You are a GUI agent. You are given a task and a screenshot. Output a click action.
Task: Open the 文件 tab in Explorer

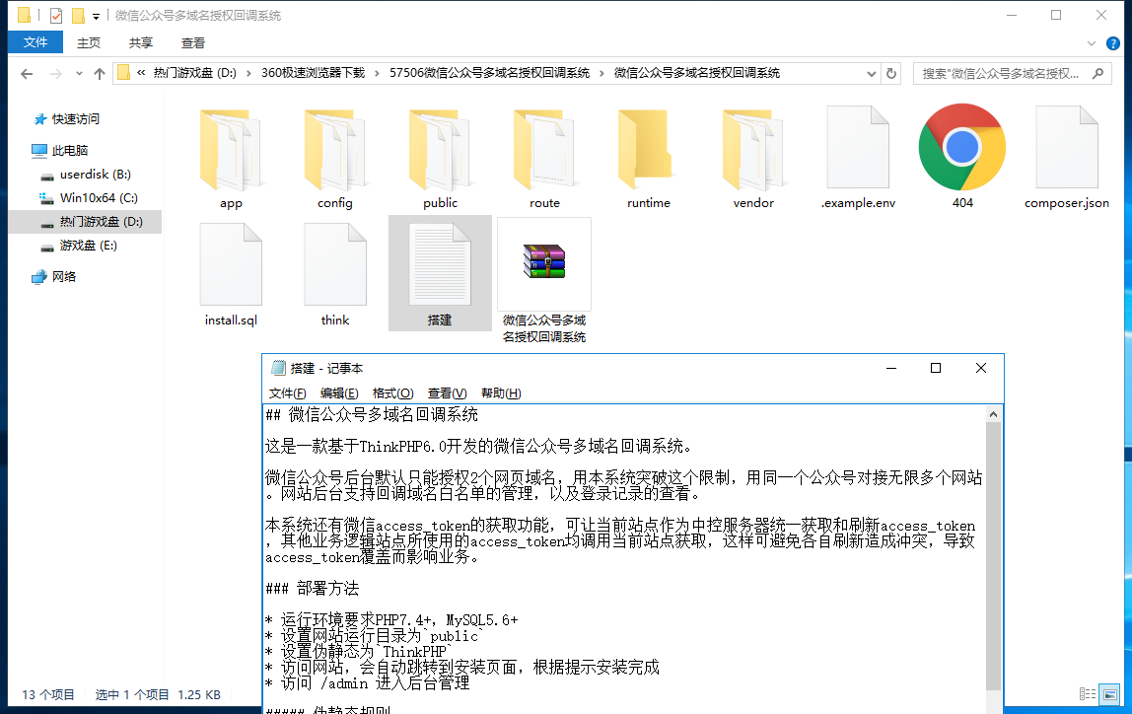(x=35, y=42)
